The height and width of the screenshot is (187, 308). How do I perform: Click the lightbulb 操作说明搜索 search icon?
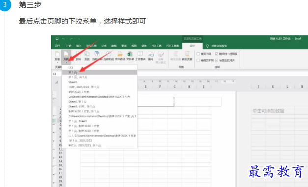coord(207,46)
